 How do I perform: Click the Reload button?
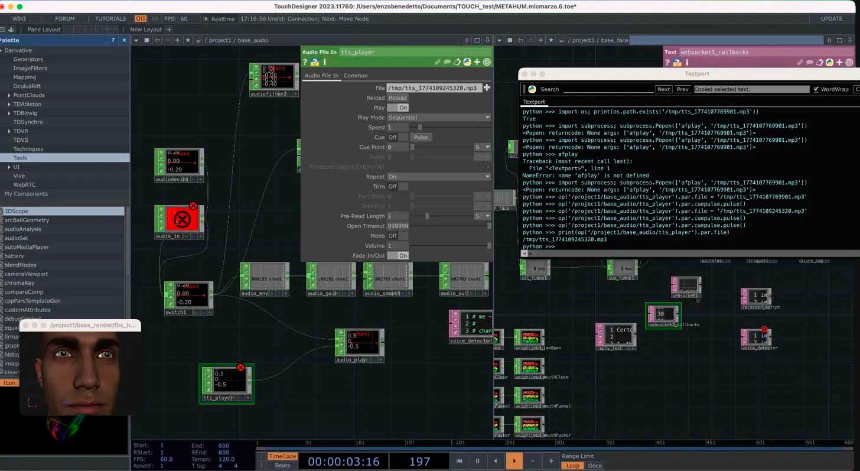pyautogui.click(x=398, y=98)
